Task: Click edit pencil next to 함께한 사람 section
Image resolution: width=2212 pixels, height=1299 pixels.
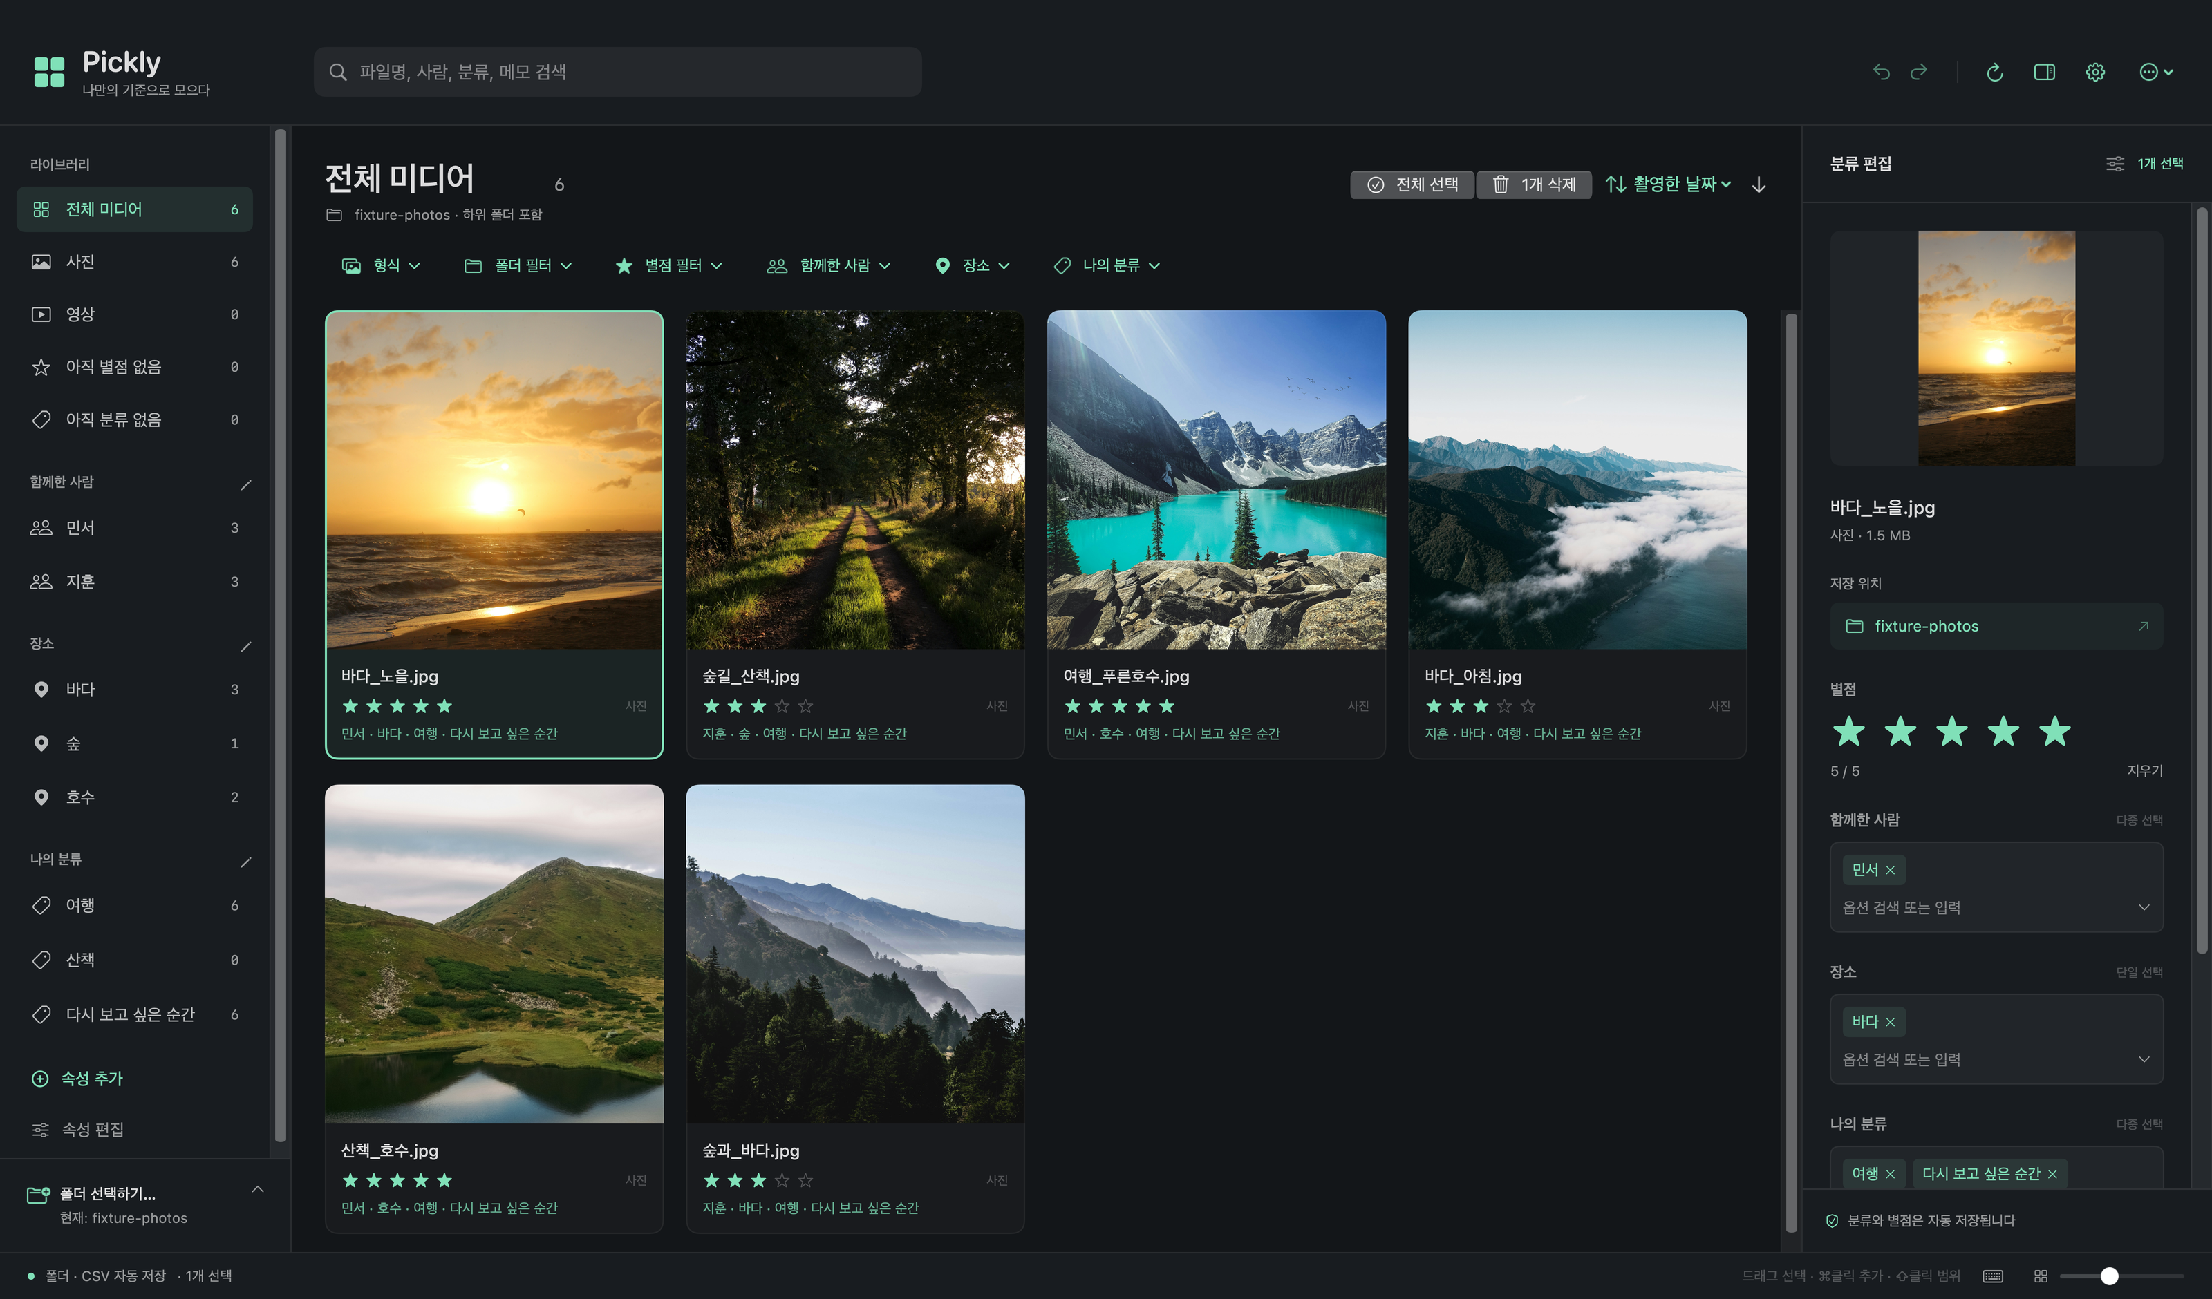Action: [x=246, y=484]
